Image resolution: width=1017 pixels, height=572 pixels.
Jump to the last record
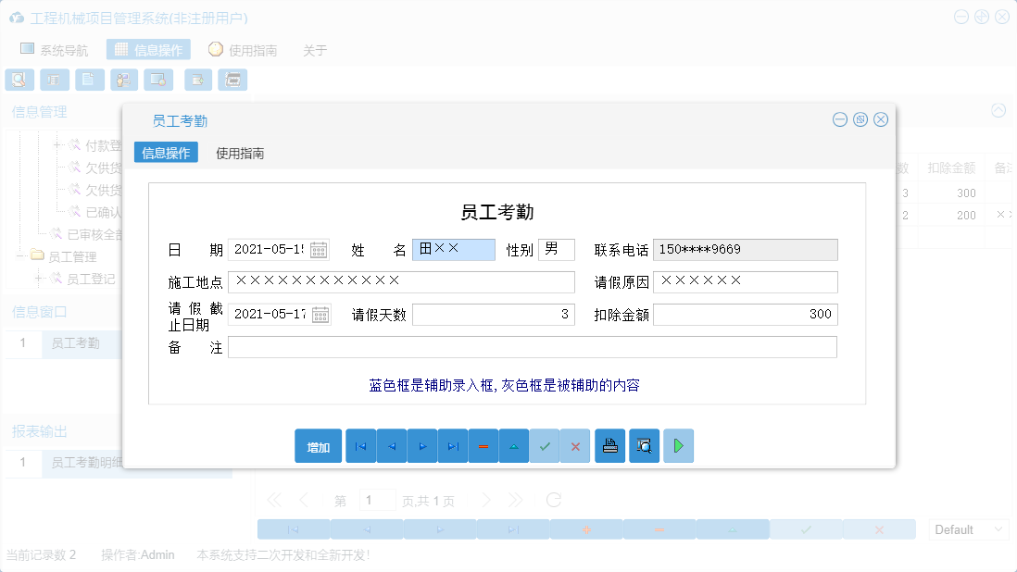click(x=452, y=445)
